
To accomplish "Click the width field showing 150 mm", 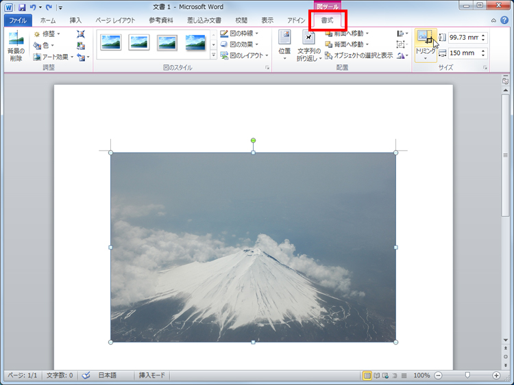I will pyautogui.click(x=463, y=53).
